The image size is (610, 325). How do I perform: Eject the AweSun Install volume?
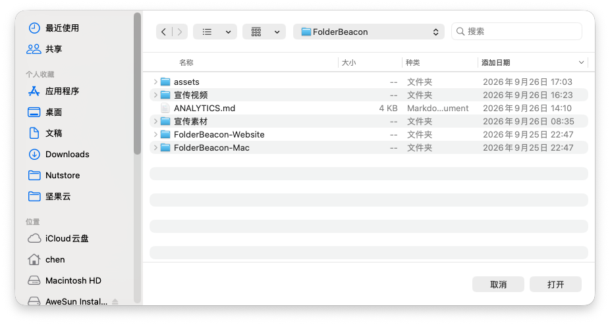coord(115,301)
